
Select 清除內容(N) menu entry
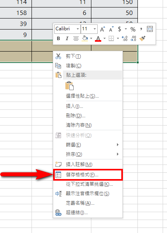click(88, 125)
